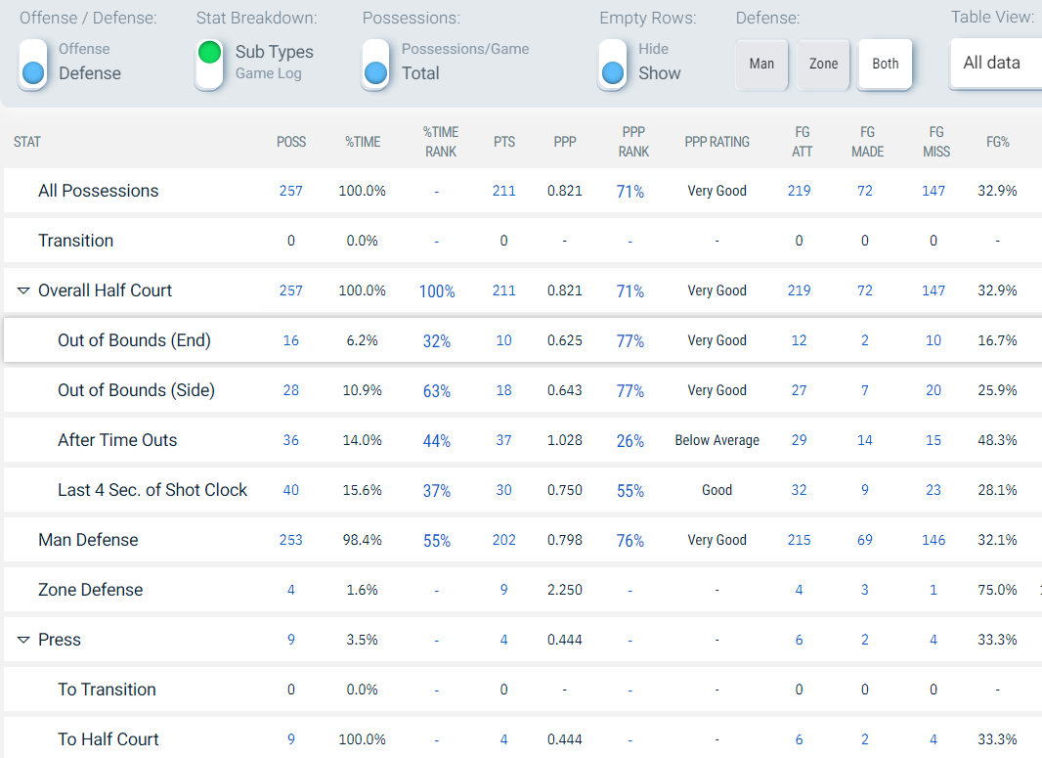Toggle the Stat Breakdown Sub Types switch
The width and height of the screenshot is (1042, 758).
(x=209, y=63)
